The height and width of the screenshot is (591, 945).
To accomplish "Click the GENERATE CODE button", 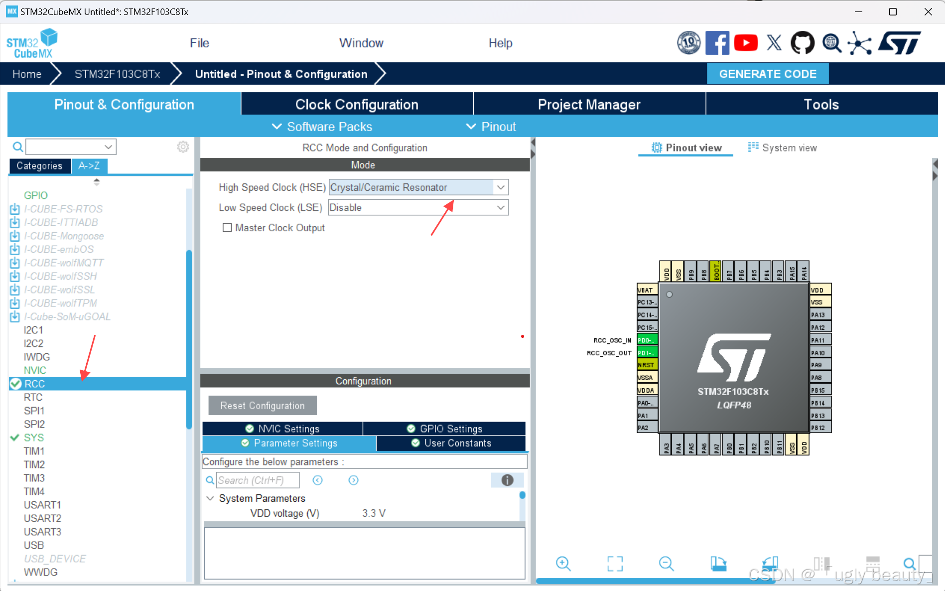I will coord(768,74).
